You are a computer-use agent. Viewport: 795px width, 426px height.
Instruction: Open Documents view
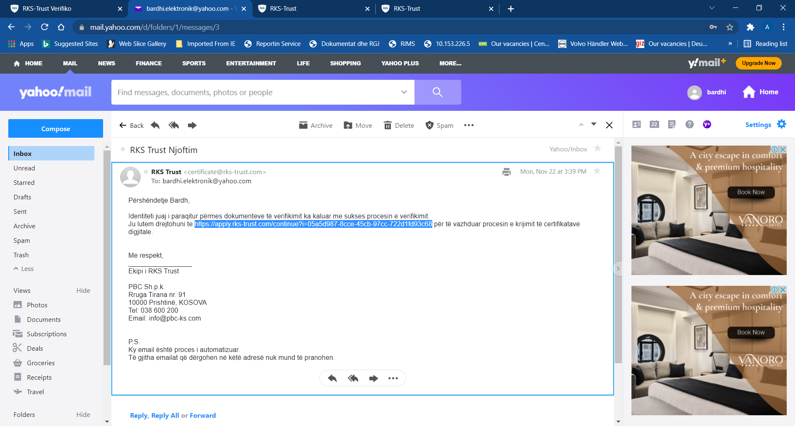[37, 319]
